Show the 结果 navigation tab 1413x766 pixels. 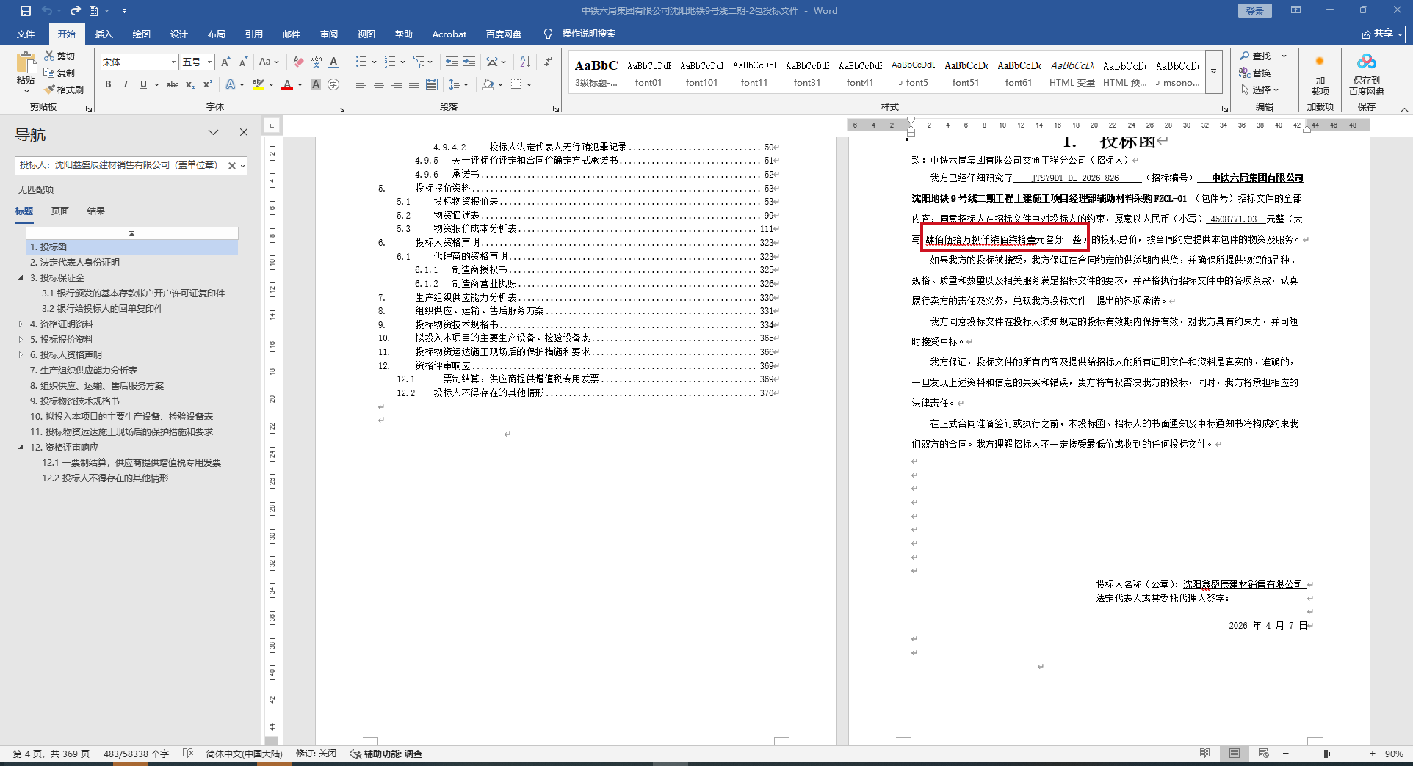tap(96, 211)
